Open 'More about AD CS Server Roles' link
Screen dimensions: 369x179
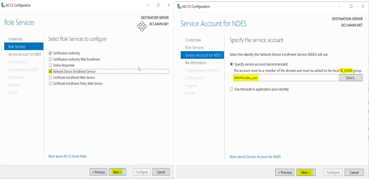67,156
